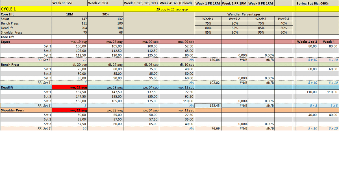Screen dimensions: 339x195
Task: Click Deadlift week 2 Set 3 weight 165,00
Action: click(105, 101)
